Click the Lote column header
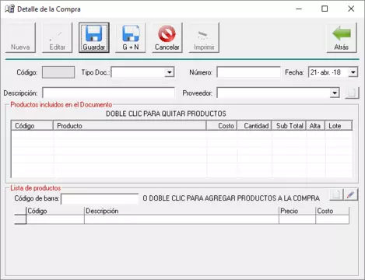365x280 pixels. click(x=339, y=126)
